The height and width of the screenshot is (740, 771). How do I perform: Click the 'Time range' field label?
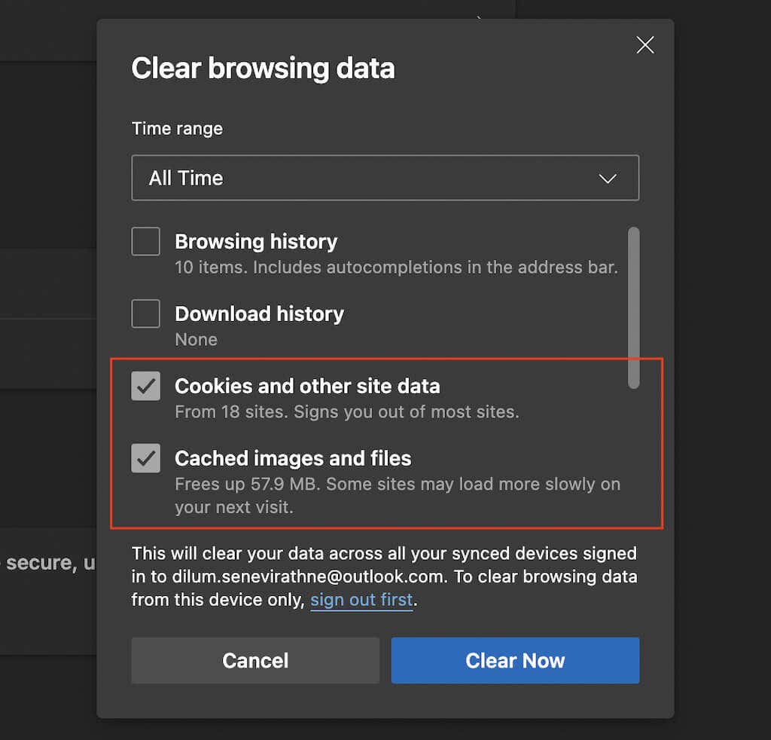(x=177, y=129)
